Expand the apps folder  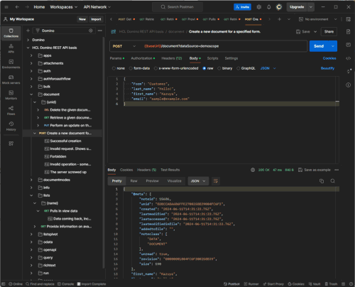pos(31,55)
